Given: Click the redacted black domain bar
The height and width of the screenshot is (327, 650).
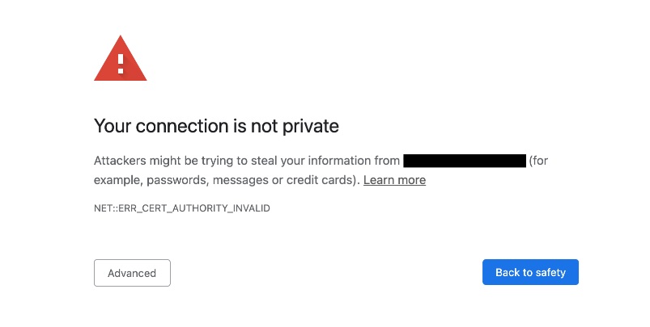Looking at the screenshot, I should pyautogui.click(x=465, y=161).
